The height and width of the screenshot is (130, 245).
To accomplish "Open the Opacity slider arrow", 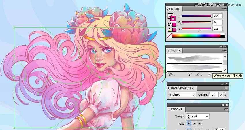I will 221,95.
